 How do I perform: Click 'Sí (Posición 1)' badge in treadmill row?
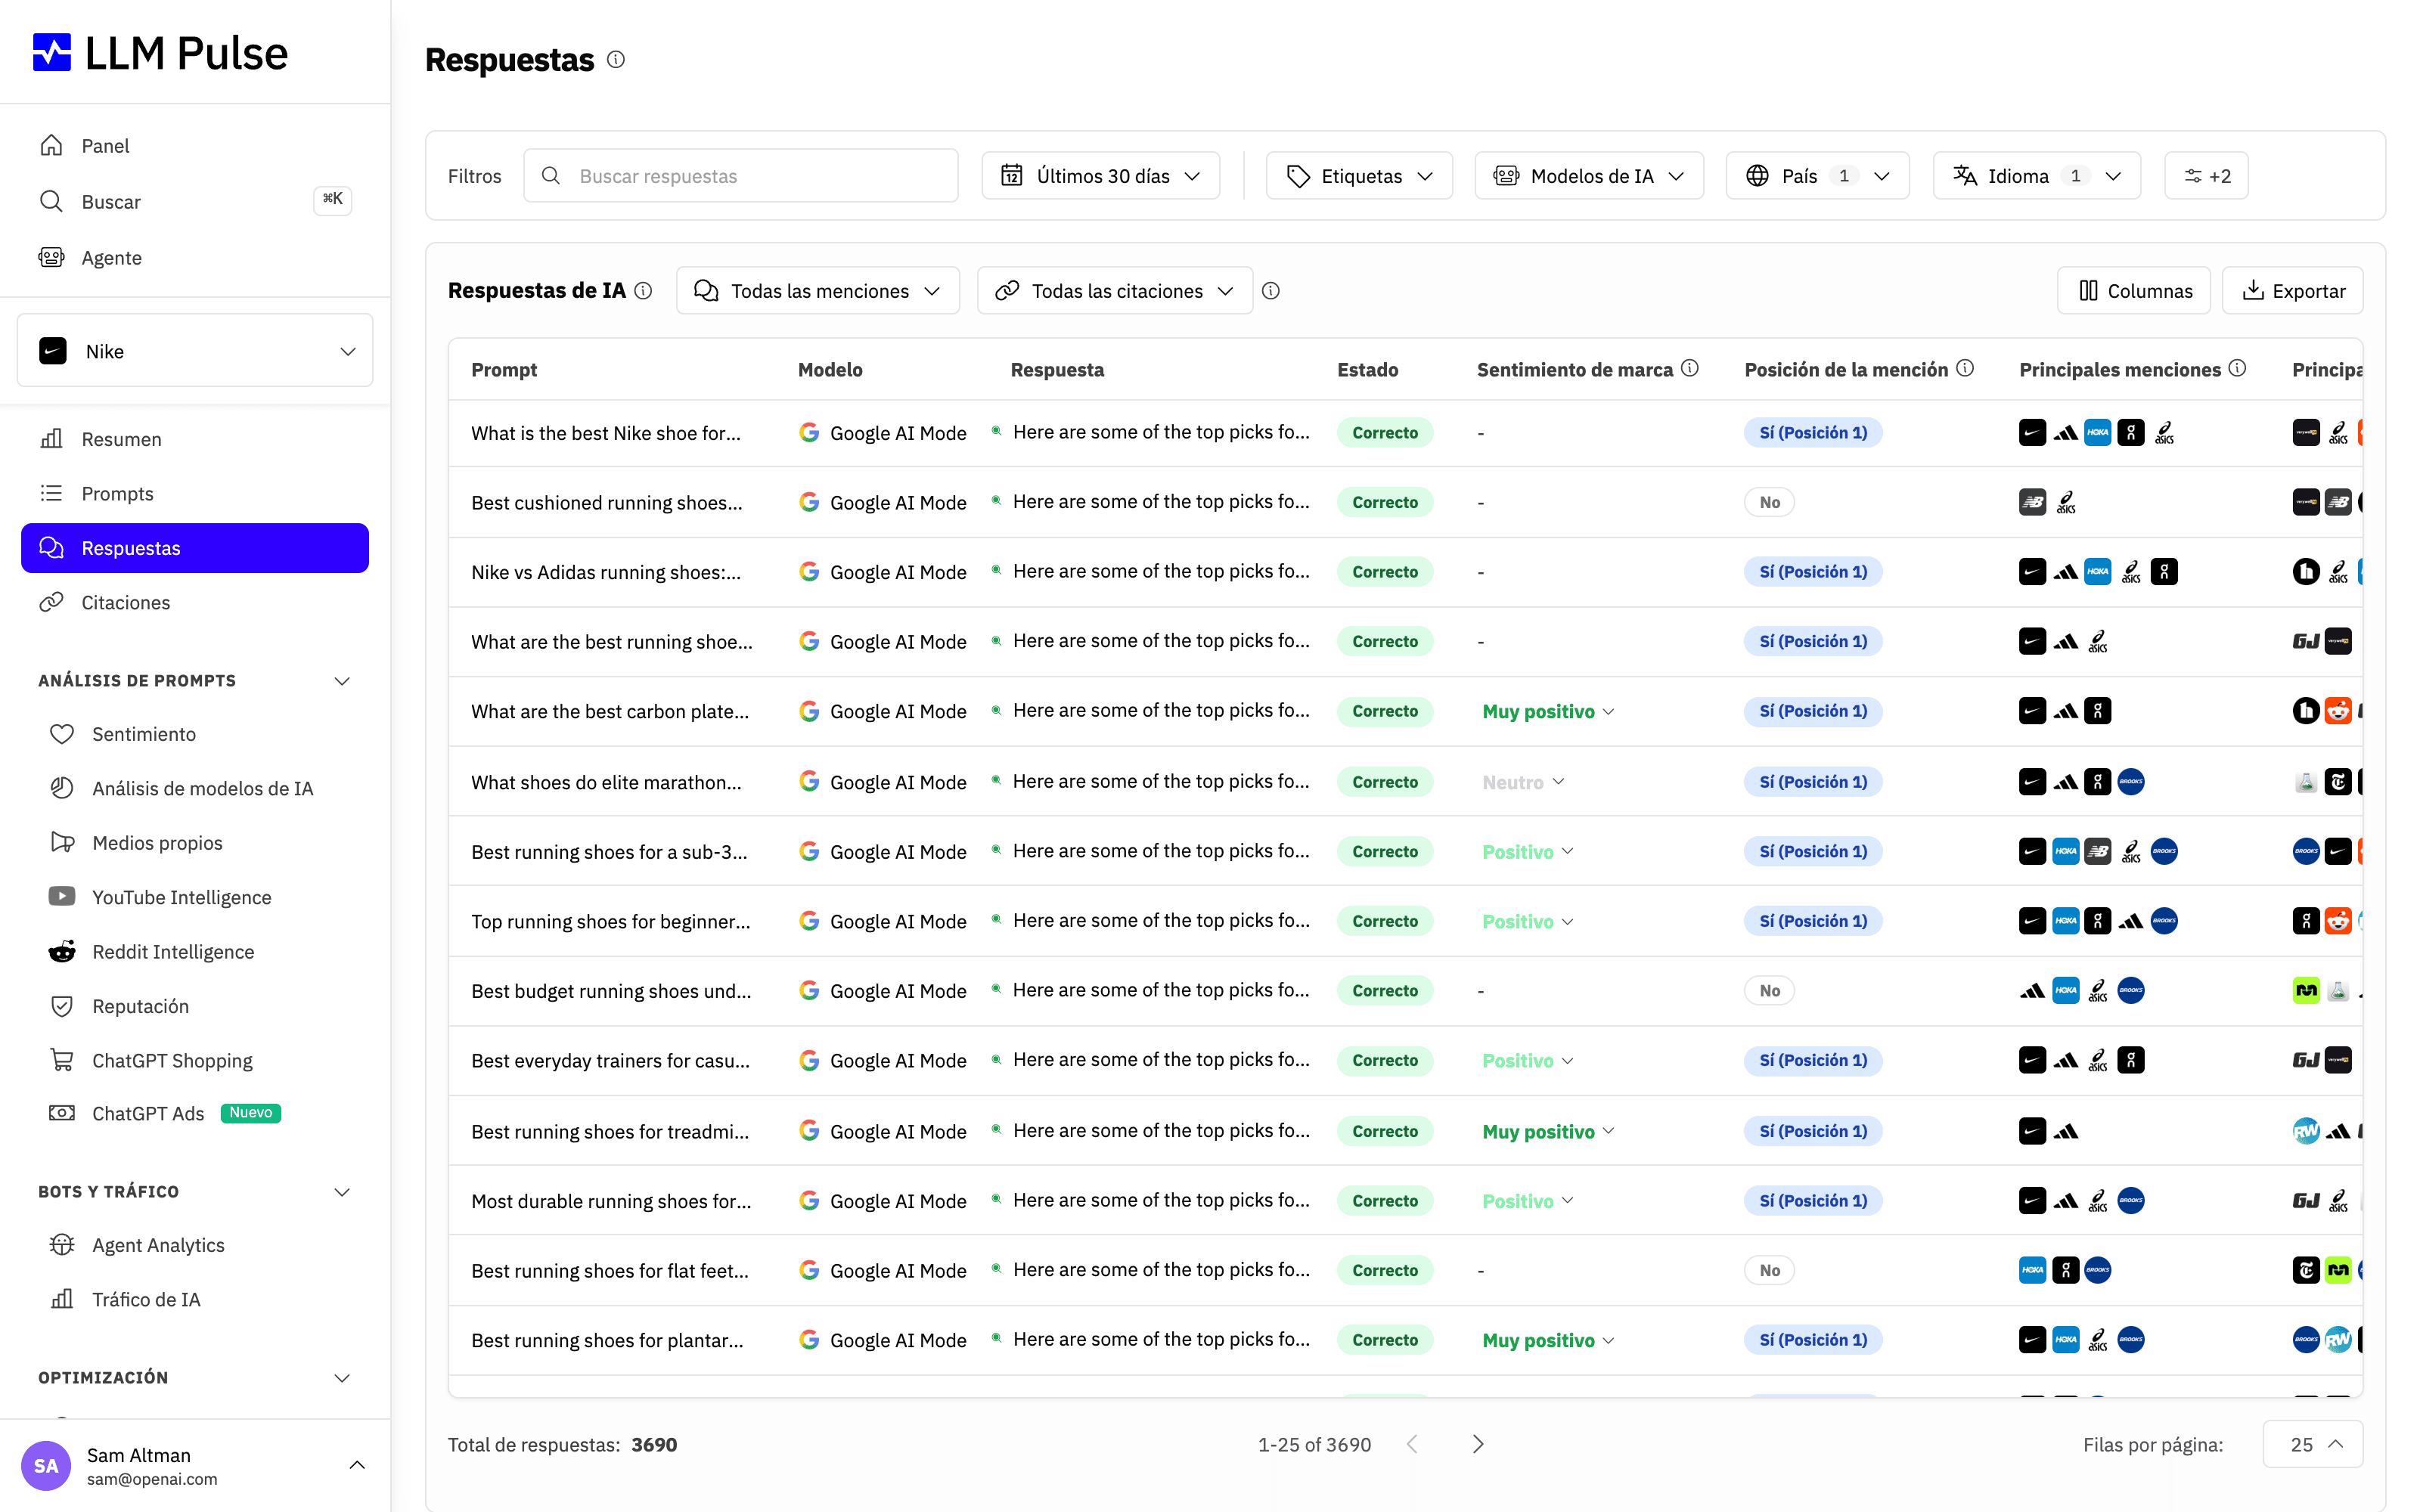point(1813,1131)
